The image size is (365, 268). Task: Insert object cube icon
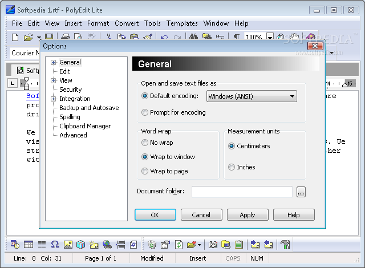click(x=81, y=245)
